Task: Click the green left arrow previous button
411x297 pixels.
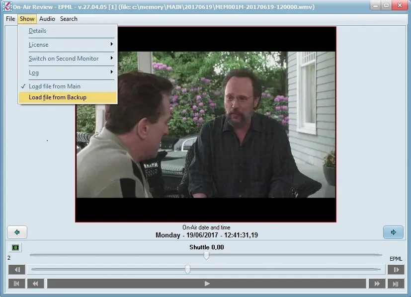Action: click(x=17, y=232)
